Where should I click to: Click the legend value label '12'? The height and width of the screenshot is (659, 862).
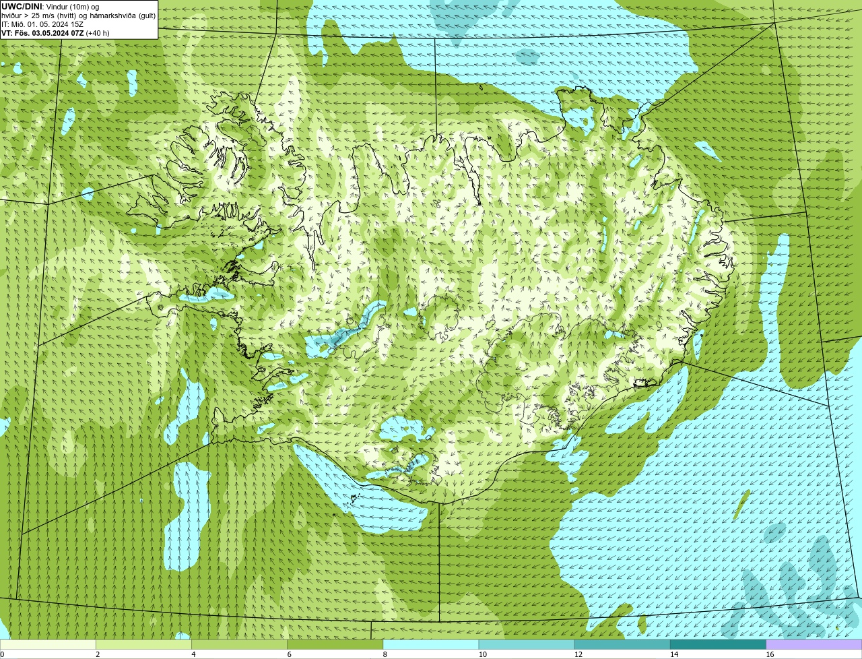(578, 654)
